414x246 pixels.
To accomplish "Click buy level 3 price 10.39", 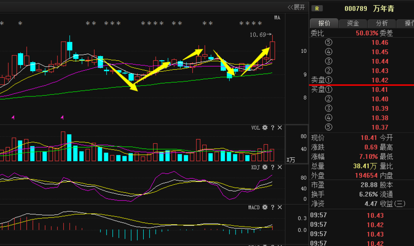I will [380, 108].
